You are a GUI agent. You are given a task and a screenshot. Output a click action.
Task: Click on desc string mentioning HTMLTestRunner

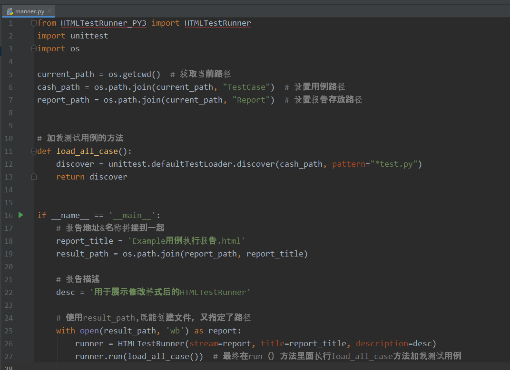pyautogui.click(x=170, y=292)
